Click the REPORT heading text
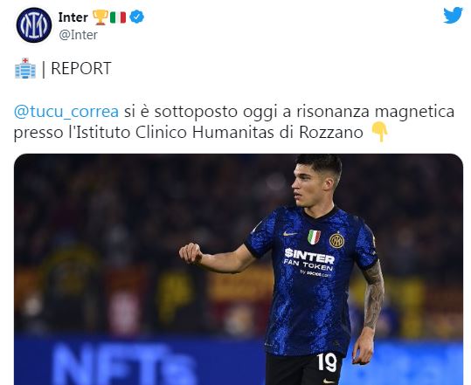The height and width of the screenshot is (385, 471). (x=81, y=68)
